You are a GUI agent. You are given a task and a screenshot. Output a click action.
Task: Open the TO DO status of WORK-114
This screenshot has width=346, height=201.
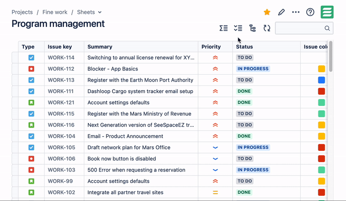[x=245, y=57]
